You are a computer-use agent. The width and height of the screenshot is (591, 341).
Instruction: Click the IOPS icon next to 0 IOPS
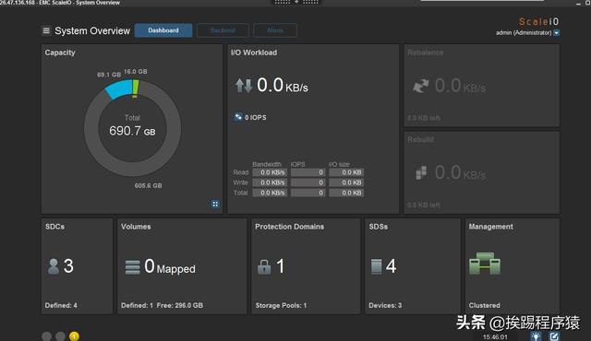[x=238, y=117]
